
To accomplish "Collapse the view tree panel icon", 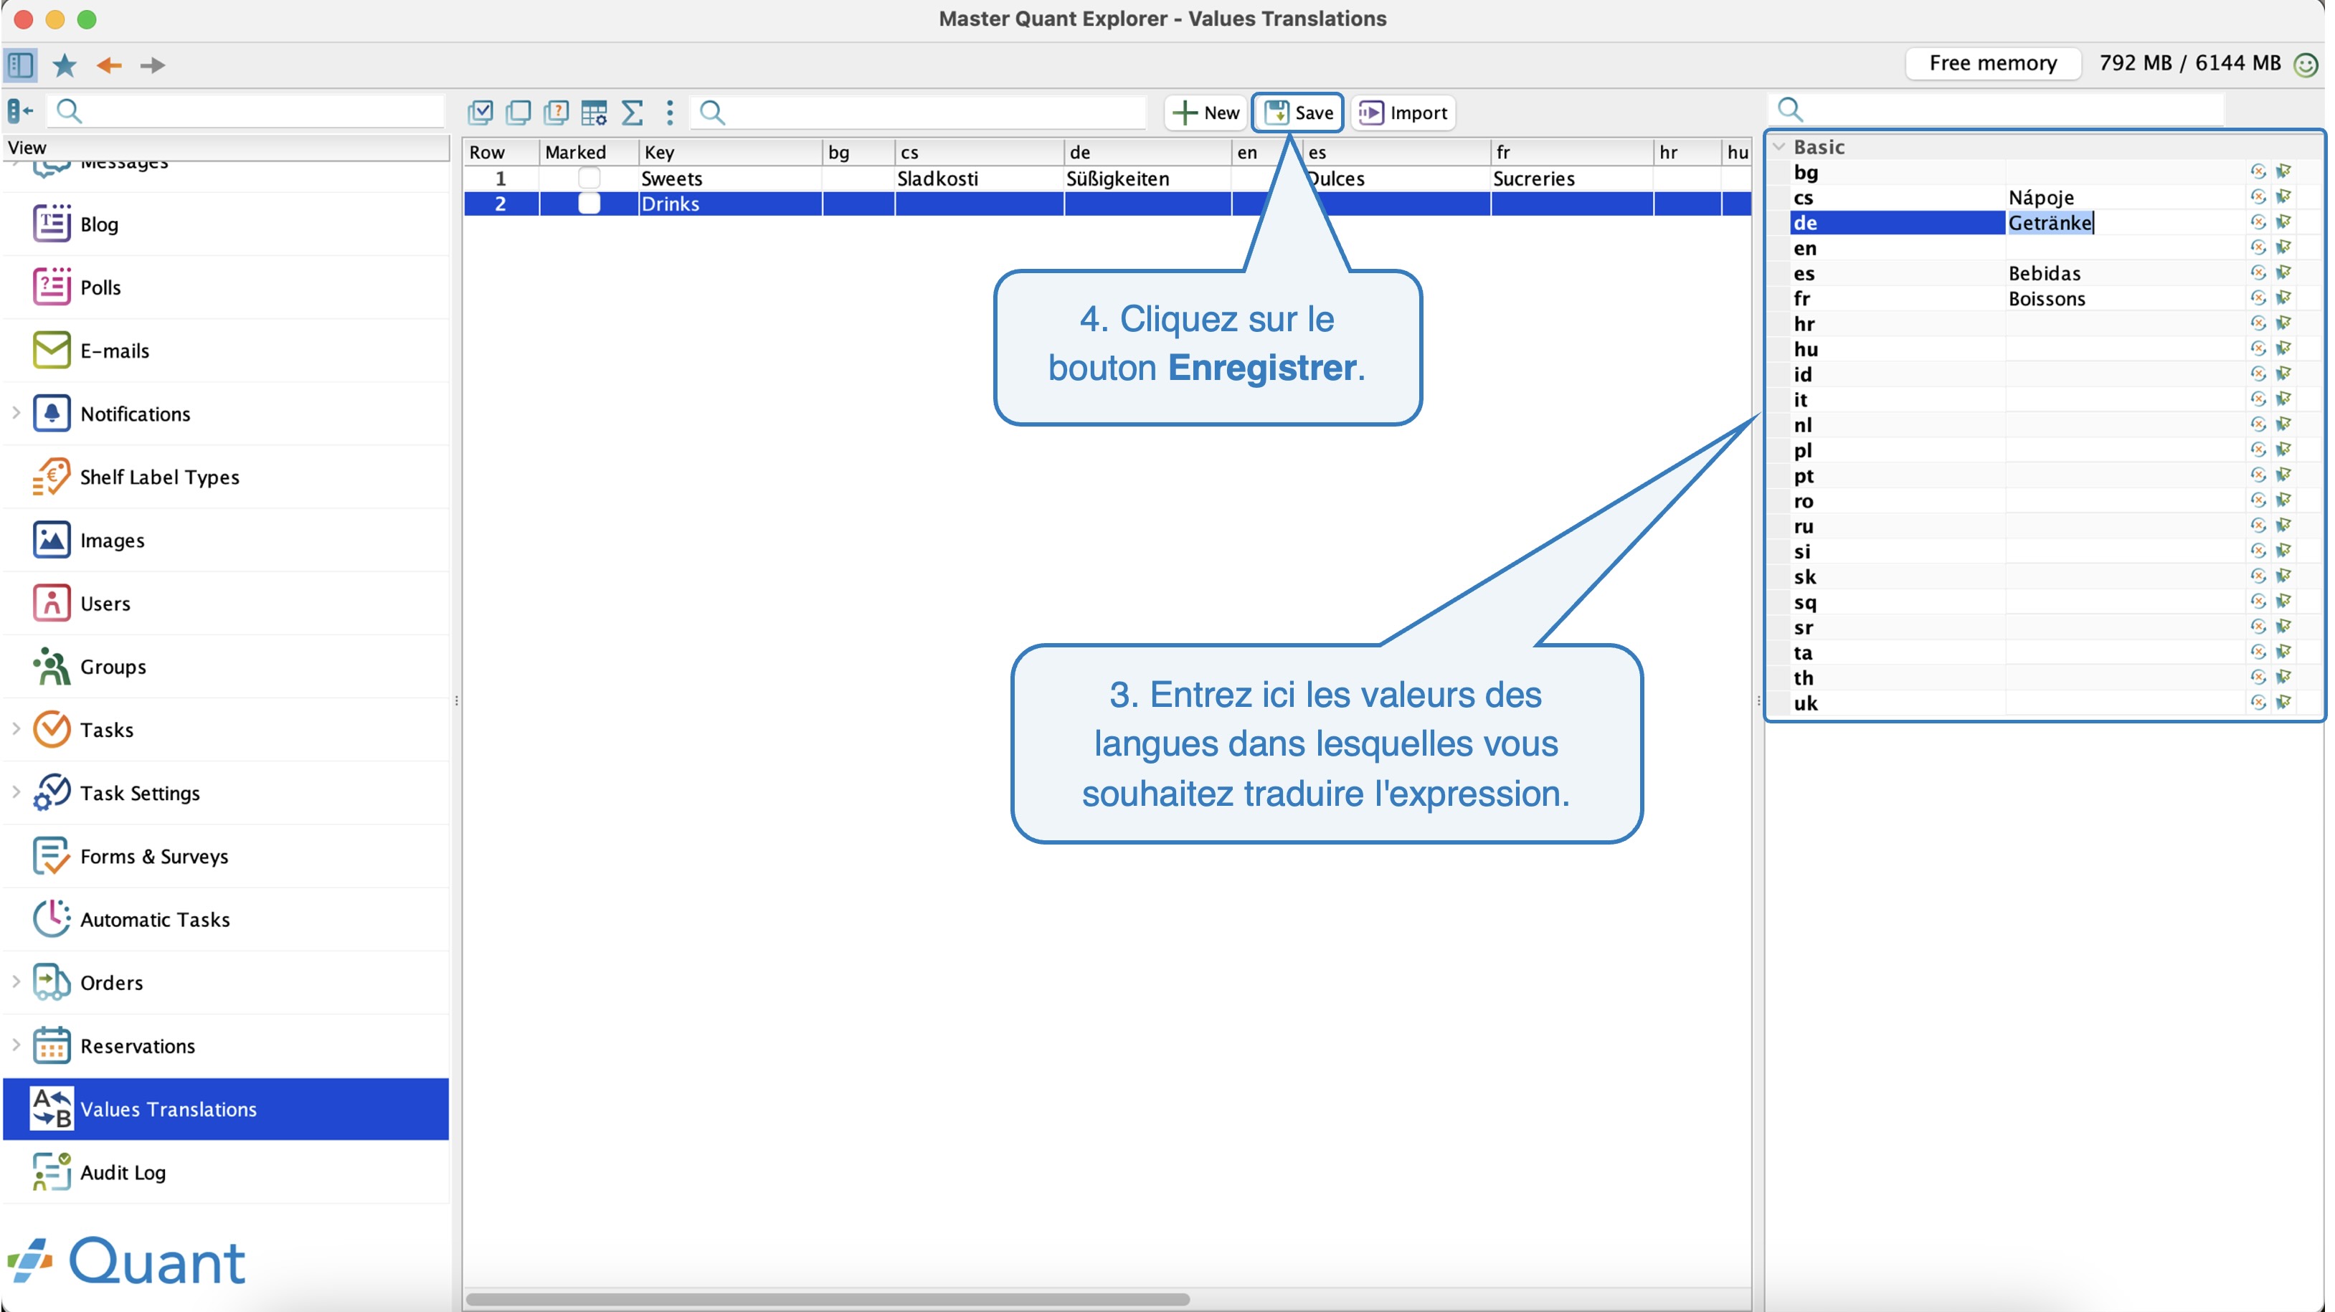I will click(x=20, y=110).
